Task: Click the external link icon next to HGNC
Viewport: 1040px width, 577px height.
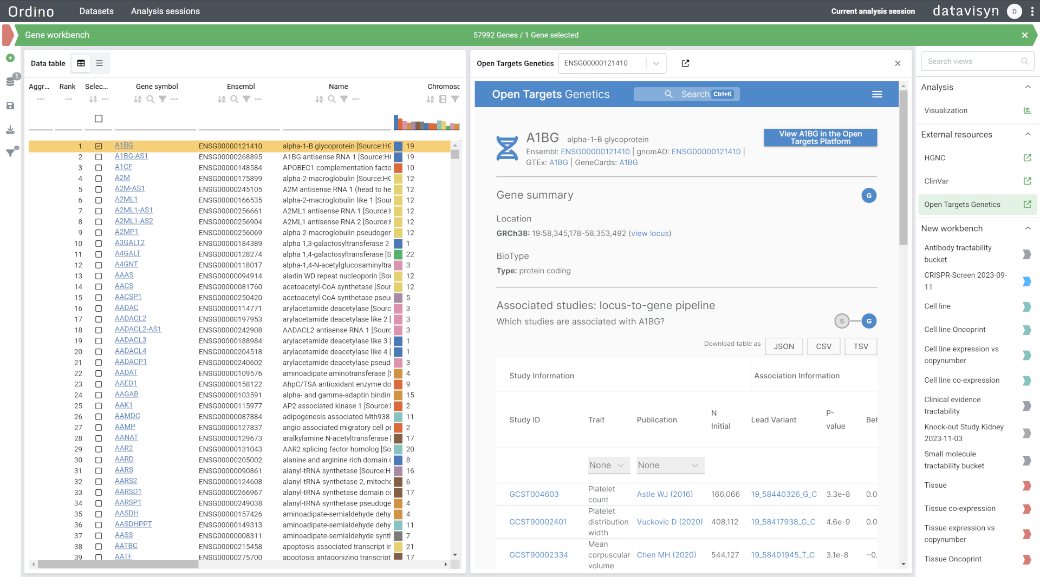Action: tap(1027, 158)
